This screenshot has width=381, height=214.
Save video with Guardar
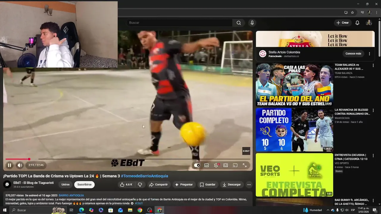(x=207, y=185)
